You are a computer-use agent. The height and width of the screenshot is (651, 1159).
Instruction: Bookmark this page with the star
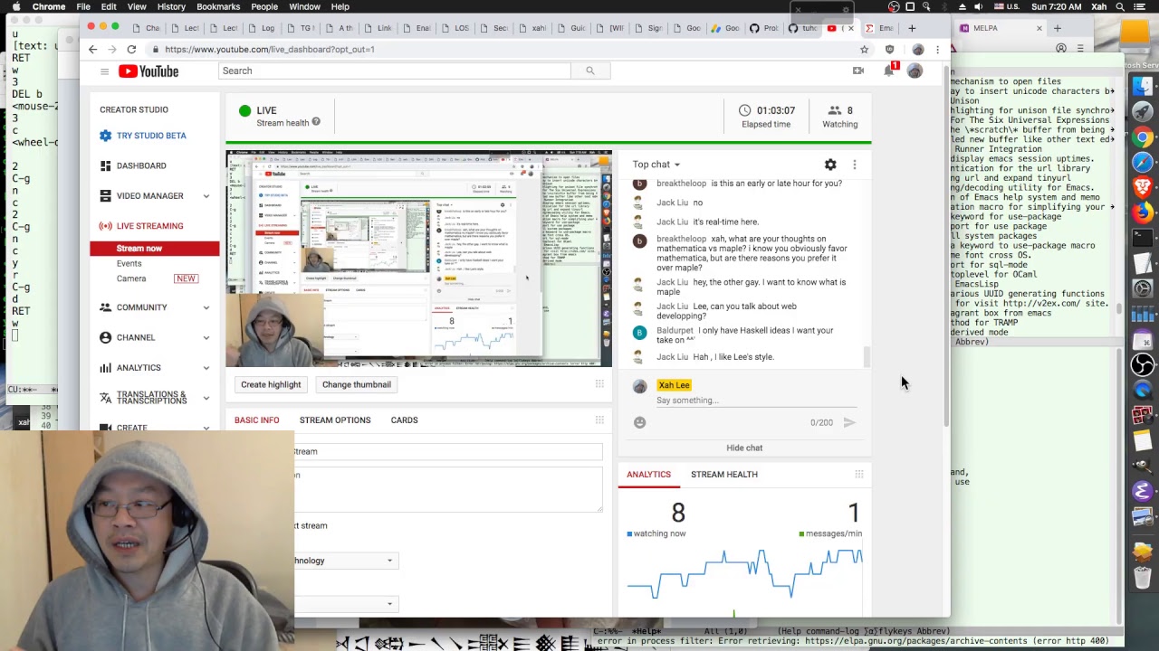click(x=865, y=49)
